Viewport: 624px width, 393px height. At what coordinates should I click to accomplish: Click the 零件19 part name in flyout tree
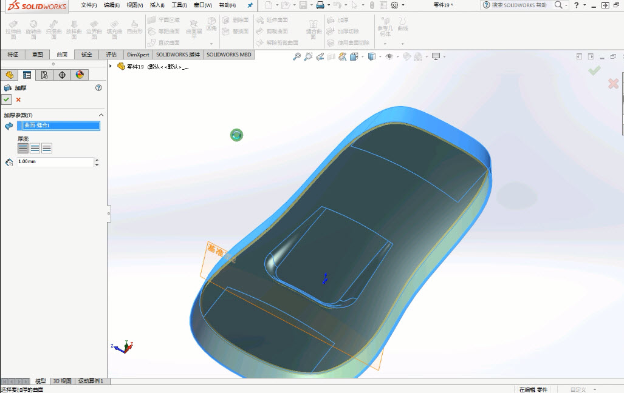(135, 67)
